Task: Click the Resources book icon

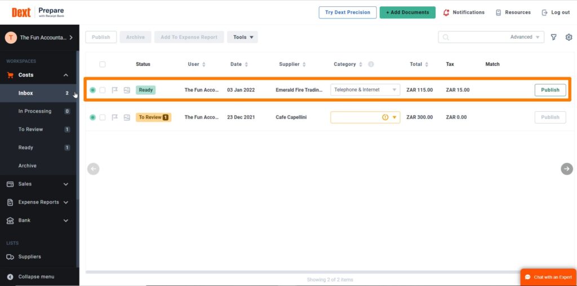Action: coord(499,12)
